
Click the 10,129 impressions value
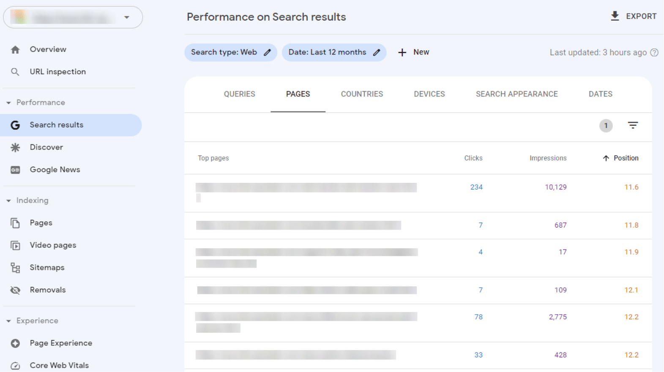point(555,187)
